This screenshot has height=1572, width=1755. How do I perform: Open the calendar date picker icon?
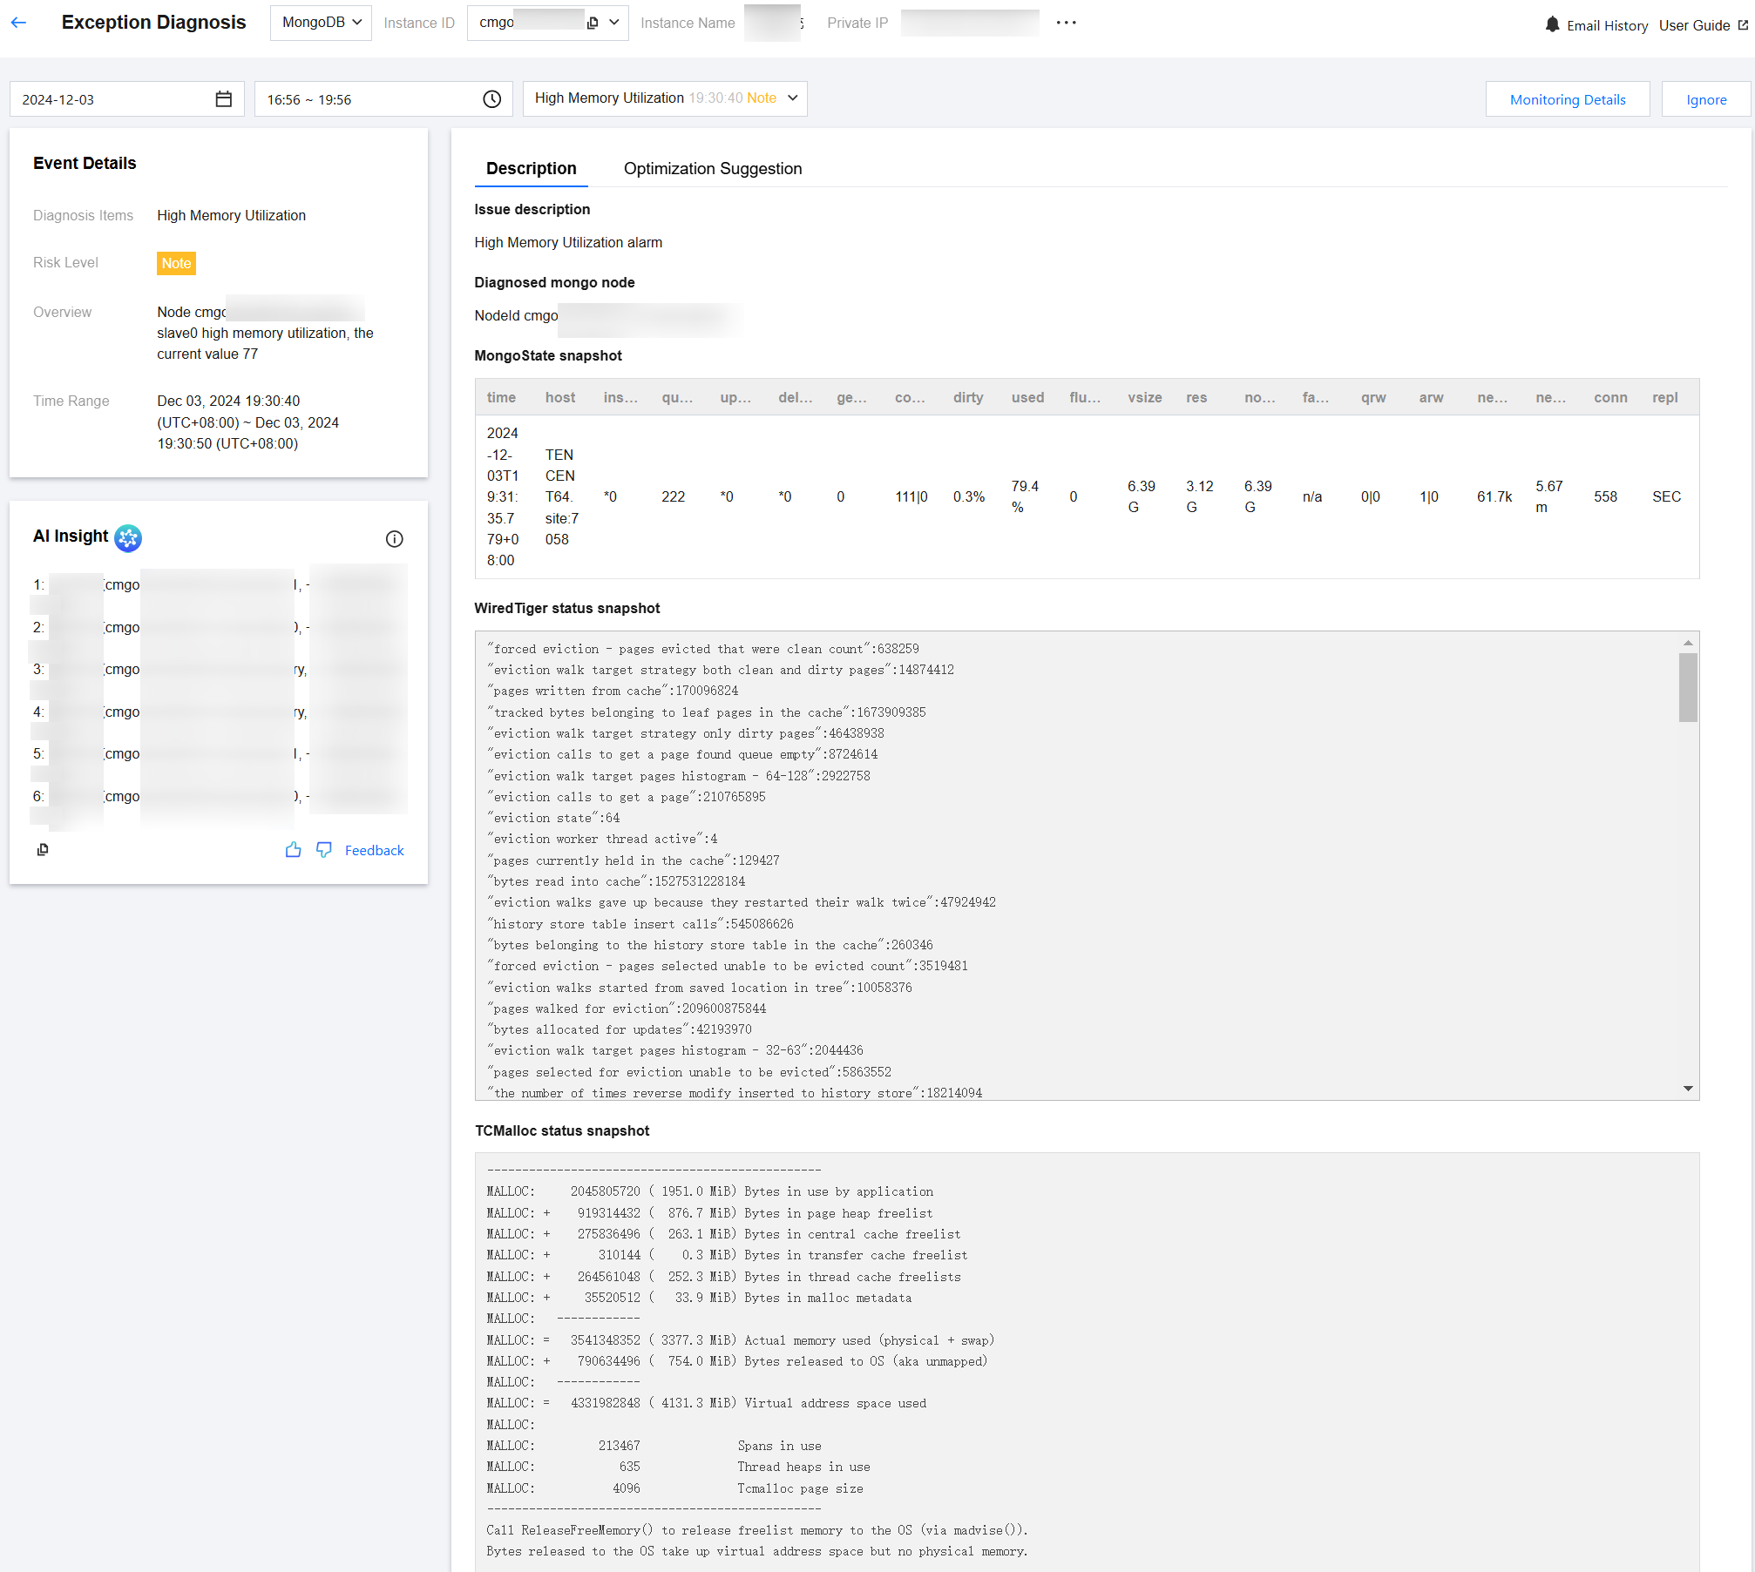click(224, 99)
